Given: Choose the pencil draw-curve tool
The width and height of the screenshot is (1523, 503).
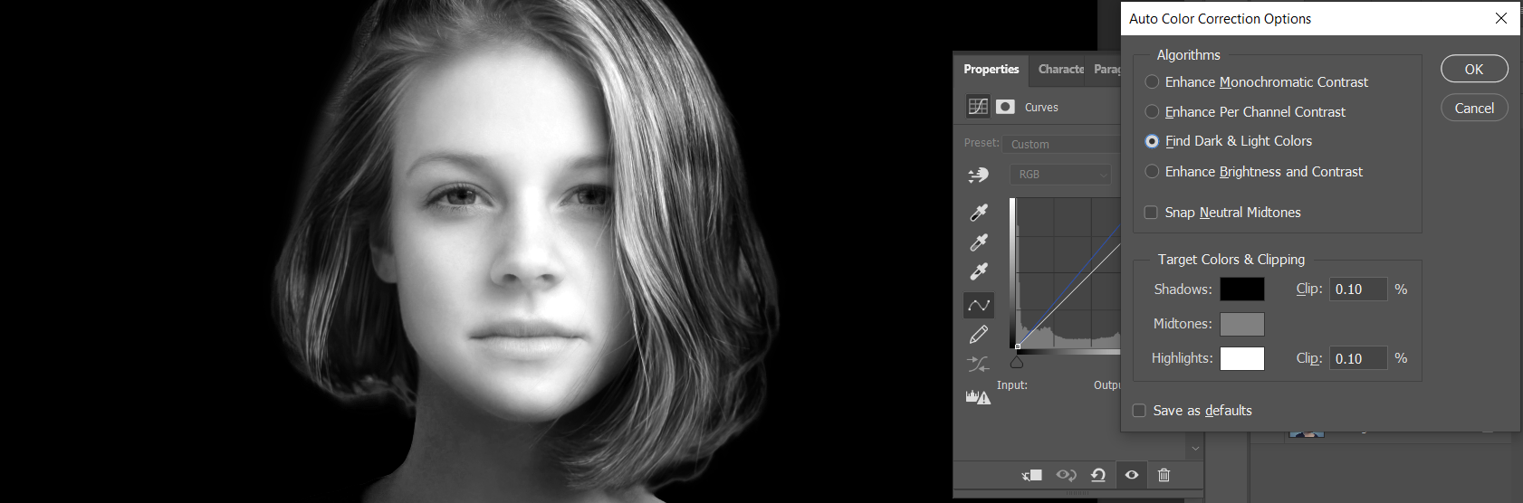Looking at the screenshot, I should click(x=979, y=335).
